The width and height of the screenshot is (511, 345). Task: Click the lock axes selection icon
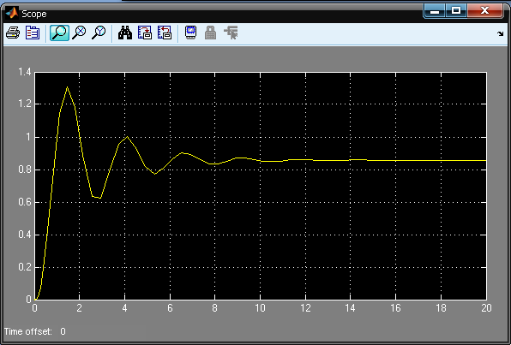211,33
